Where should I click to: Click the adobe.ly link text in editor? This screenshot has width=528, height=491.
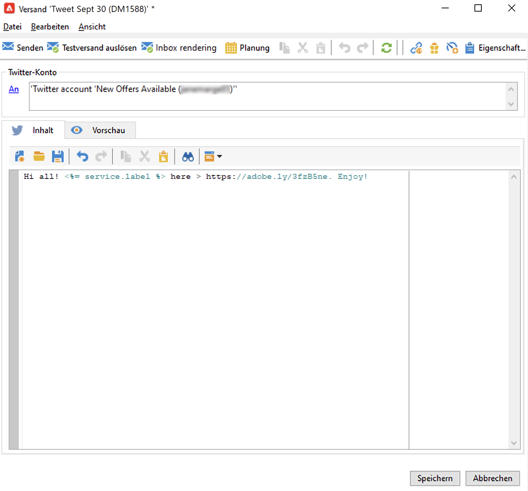[267, 177]
